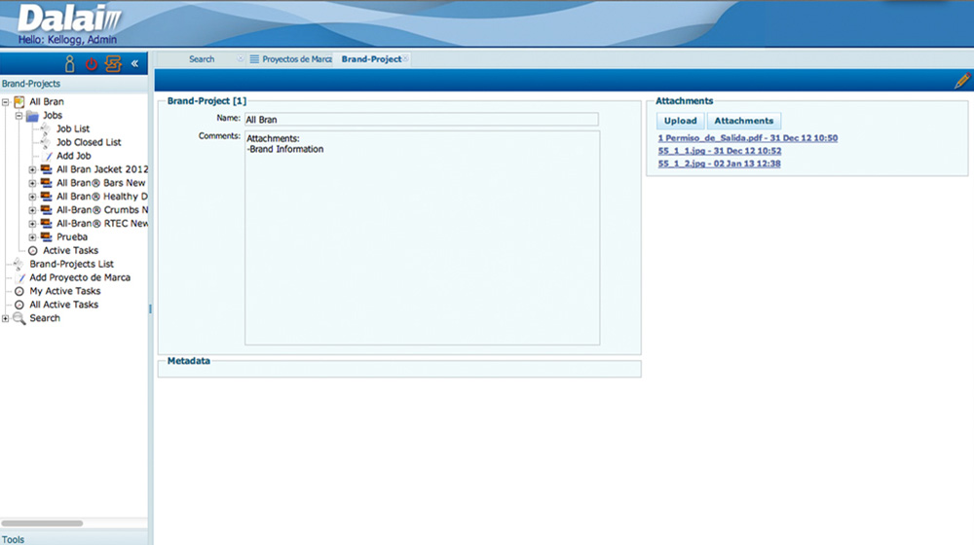This screenshot has width=974, height=545.
Task: Expand the Prueba tree node
Action: click(x=32, y=237)
